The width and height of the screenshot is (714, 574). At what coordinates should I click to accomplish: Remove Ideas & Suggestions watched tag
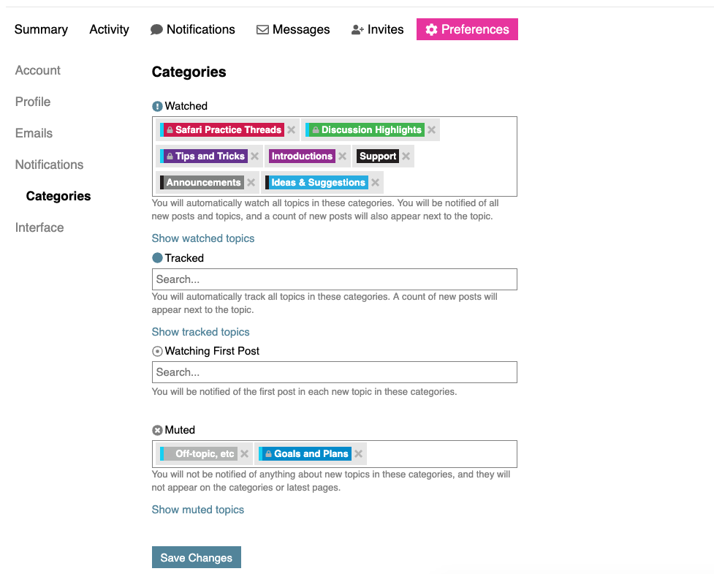point(375,183)
